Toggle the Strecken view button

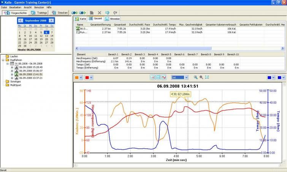pyautogui.click(x=60, y=13)
